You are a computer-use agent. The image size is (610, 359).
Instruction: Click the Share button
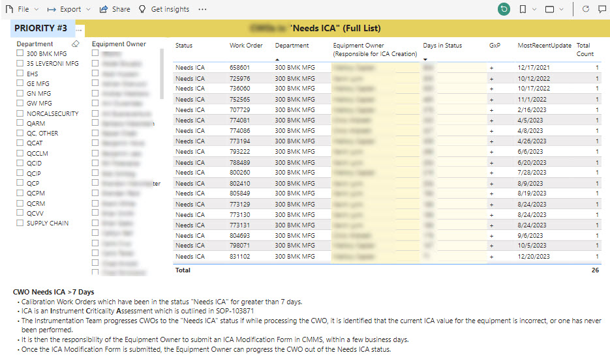click(x=115, y=9)
